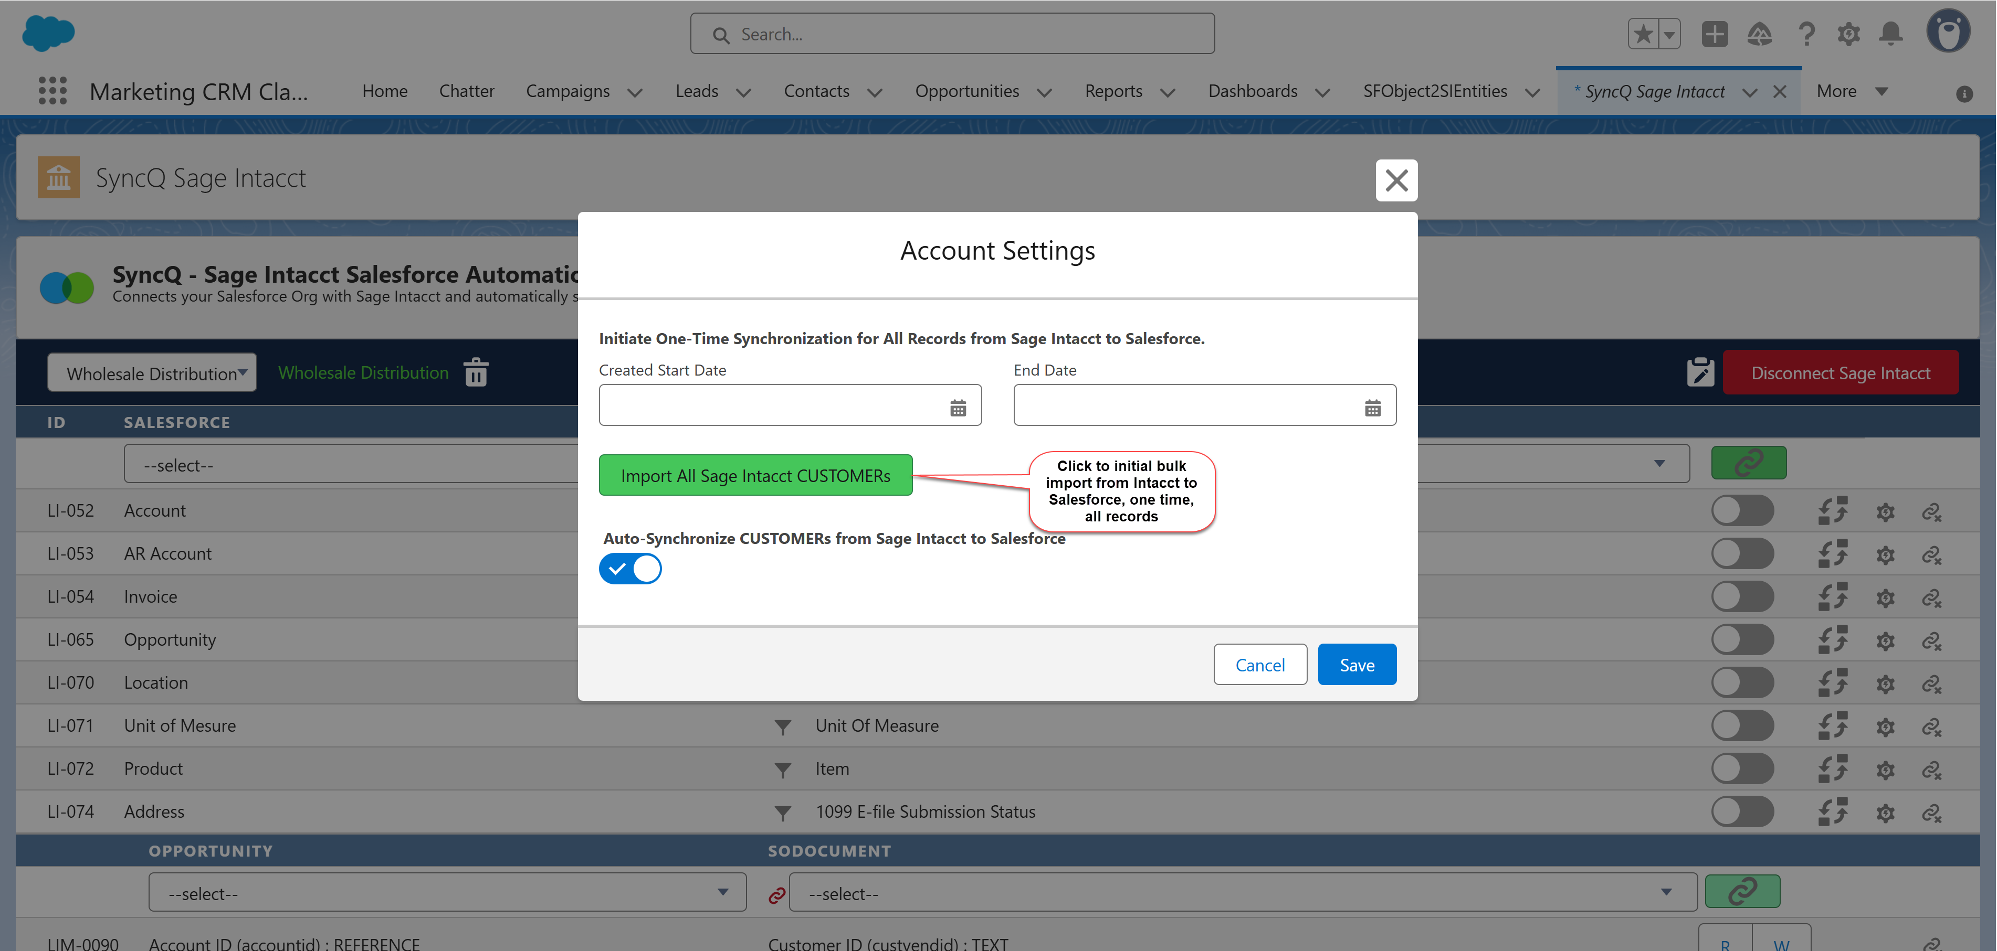
Task: Close the Account Settings dialog with X
Action: click(1396, 180)
